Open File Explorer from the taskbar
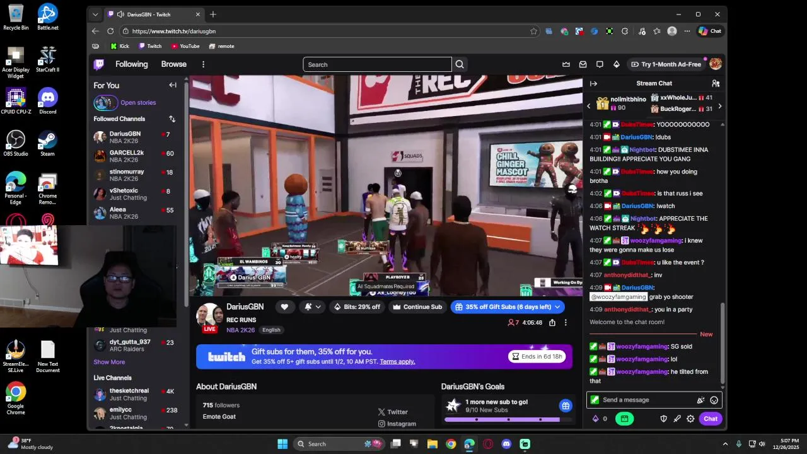The image size is (807, 454). click(x=433, y=444)
